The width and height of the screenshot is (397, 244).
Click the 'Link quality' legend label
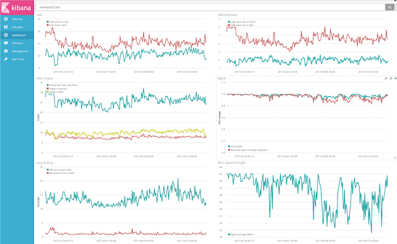pyautogui.click(x=236, y=146)
